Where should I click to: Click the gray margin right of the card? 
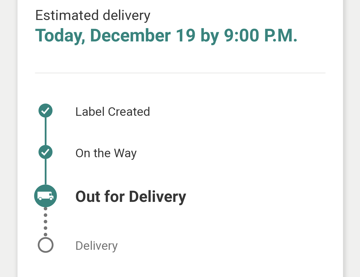[352, 138]
